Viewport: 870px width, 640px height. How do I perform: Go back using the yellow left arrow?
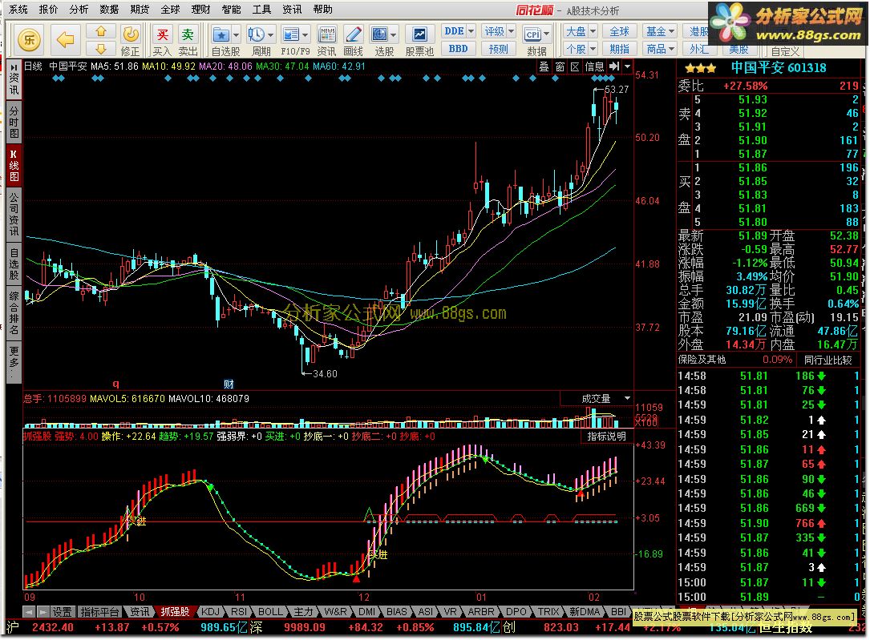tap(66, 39)
